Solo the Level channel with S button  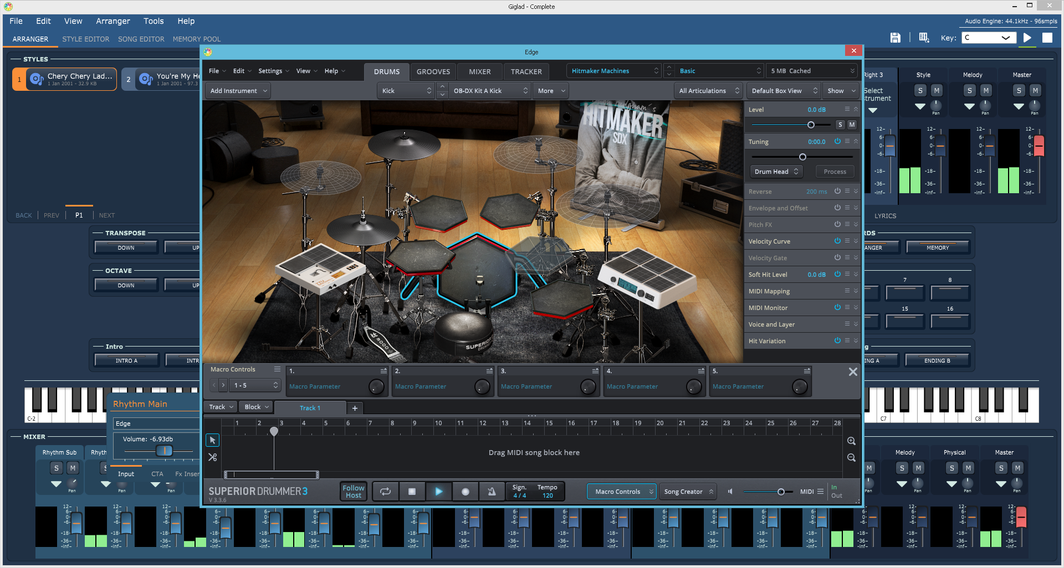840,125
